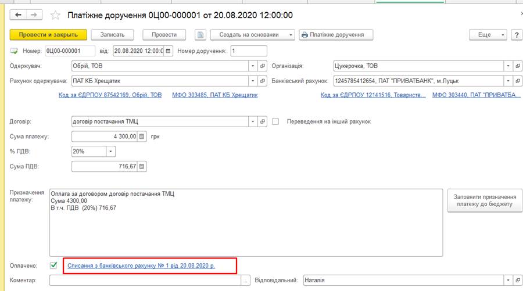This screenshot has height=291, width=523.
Task: Uncheck the Оплачено checkbox
Action: click(54, 265)
